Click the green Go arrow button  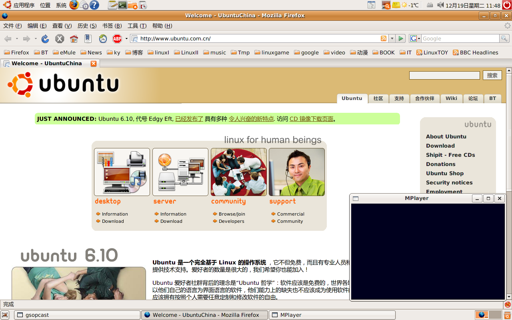click(401, 38)
